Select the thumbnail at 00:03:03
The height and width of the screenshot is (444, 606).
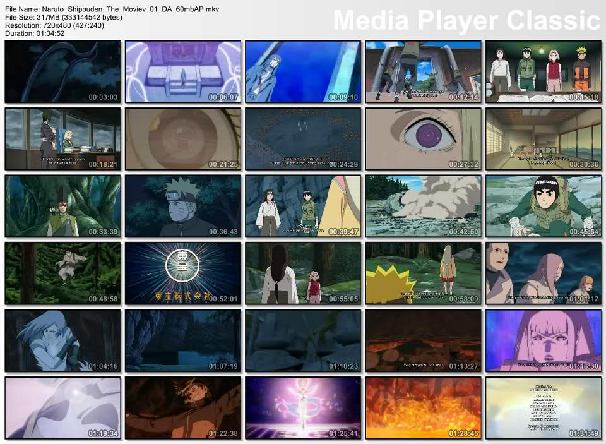(62, 71)
